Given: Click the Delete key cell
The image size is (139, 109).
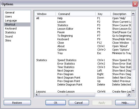Looking at the screenshot, I should pos(101,84).
